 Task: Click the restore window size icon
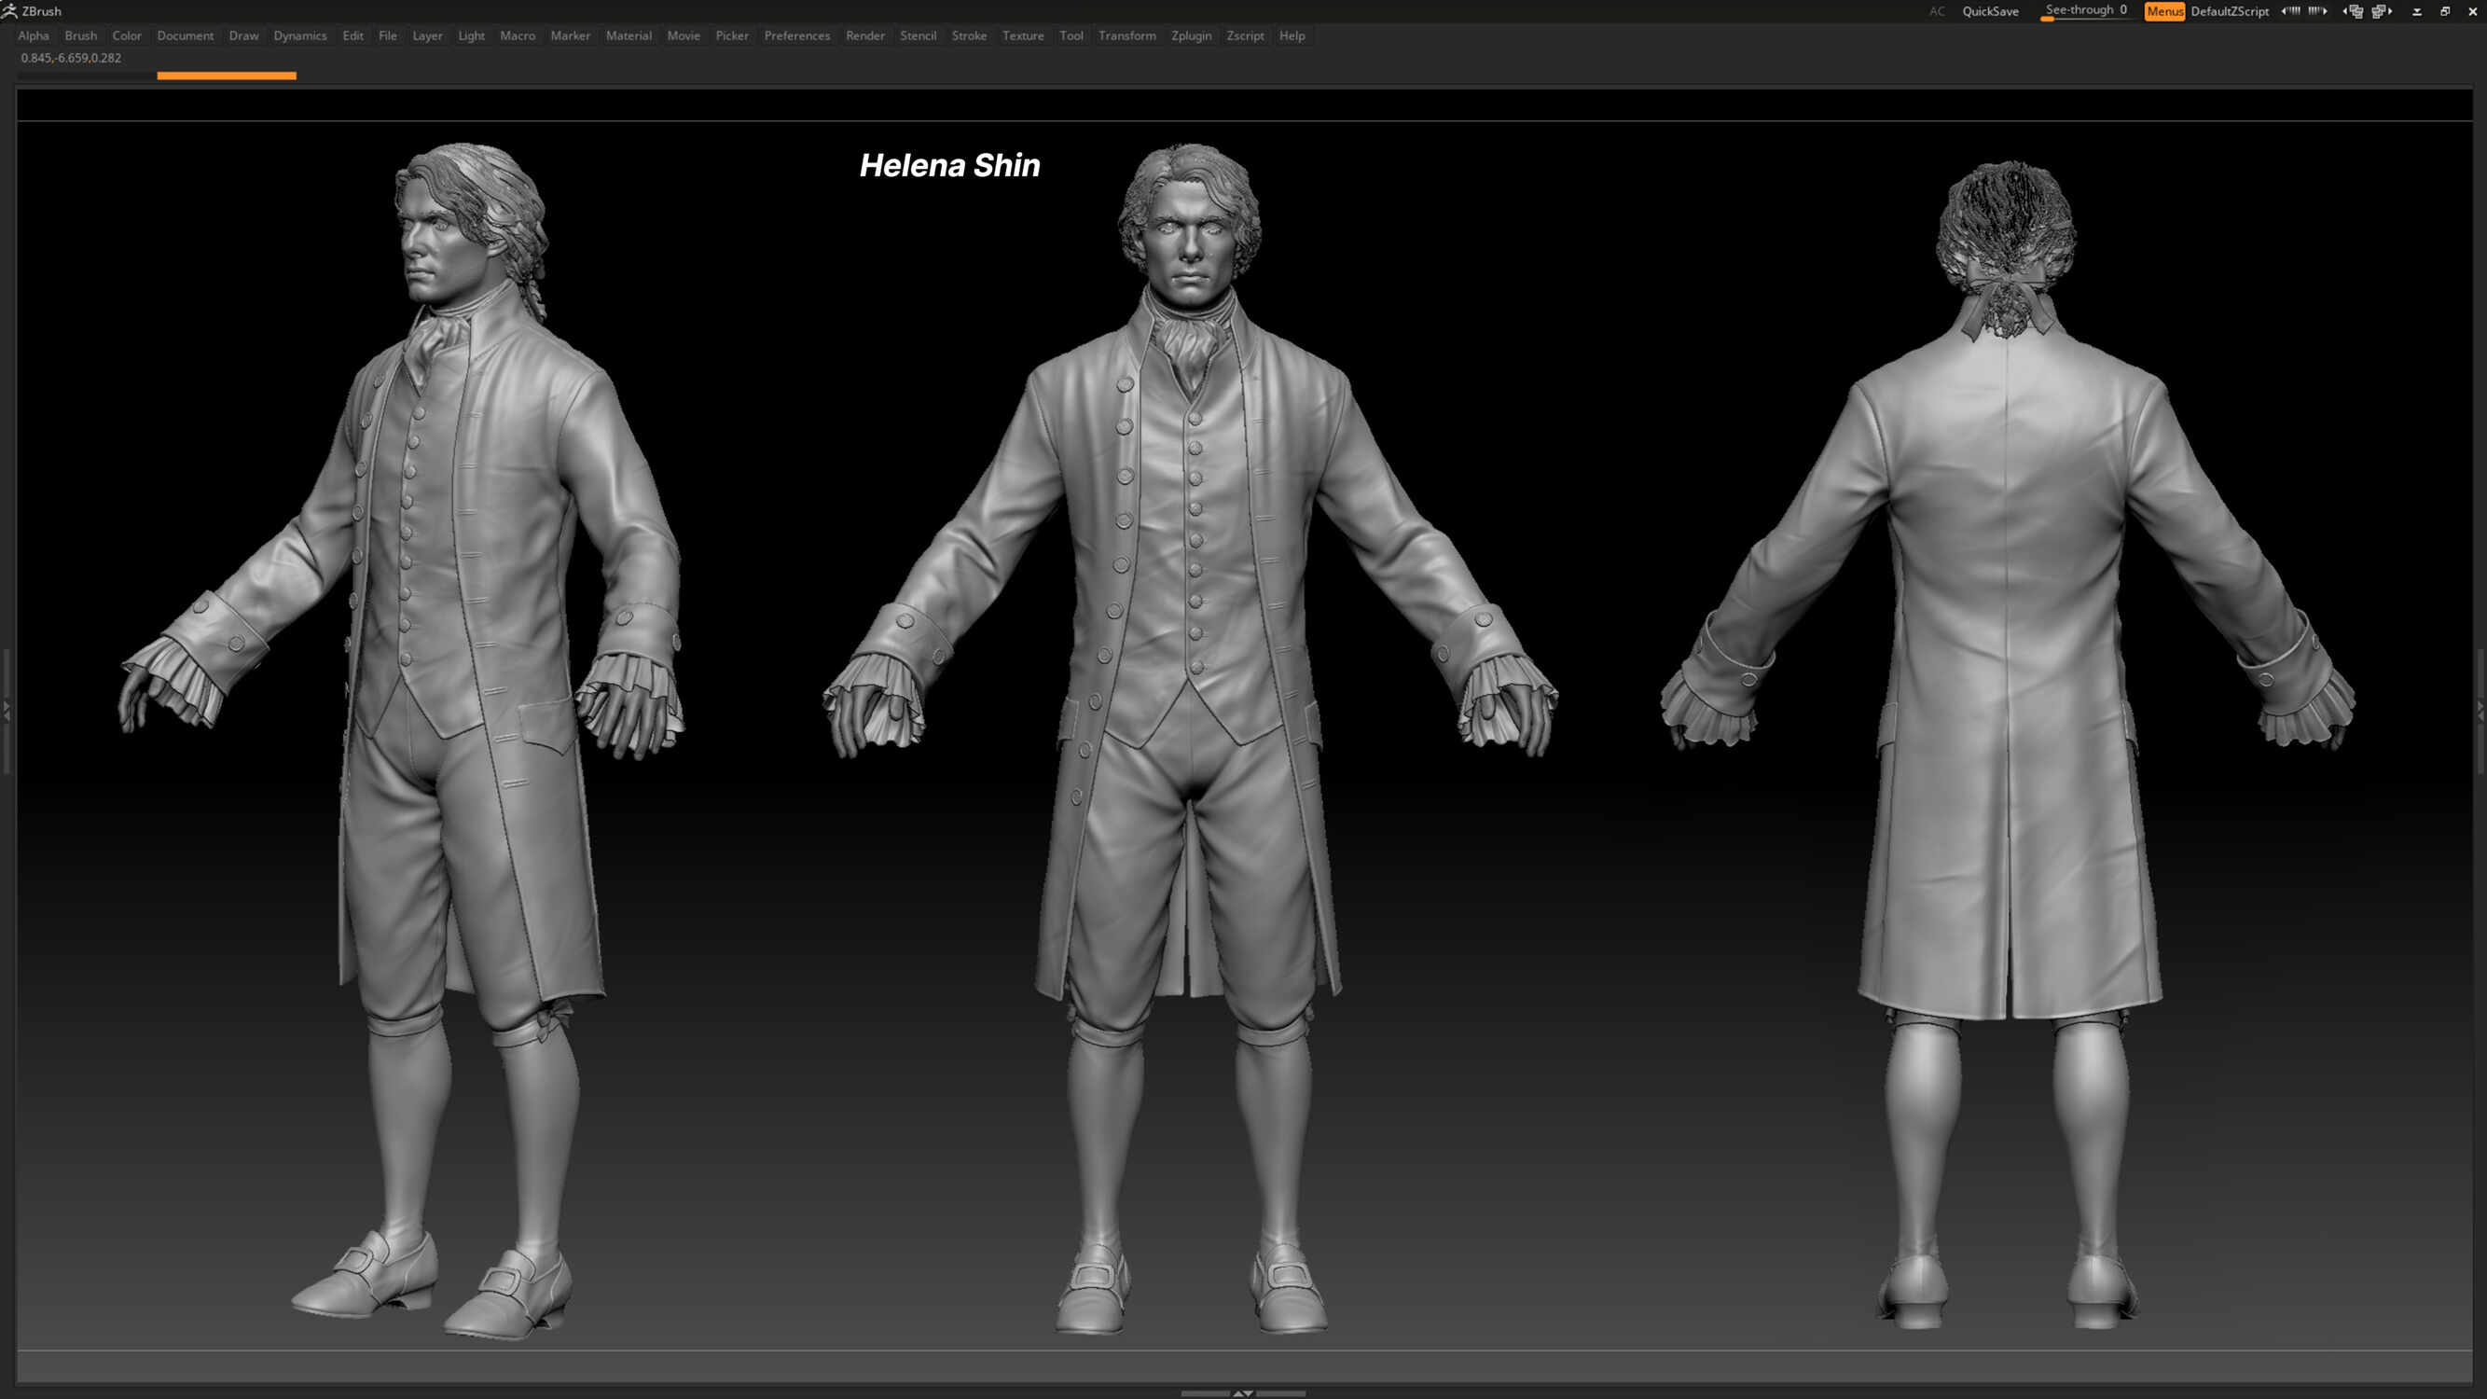[2444, 11]
